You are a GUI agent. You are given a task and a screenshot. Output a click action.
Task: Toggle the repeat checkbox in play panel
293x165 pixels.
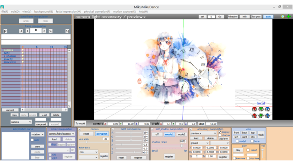[248, 150]
